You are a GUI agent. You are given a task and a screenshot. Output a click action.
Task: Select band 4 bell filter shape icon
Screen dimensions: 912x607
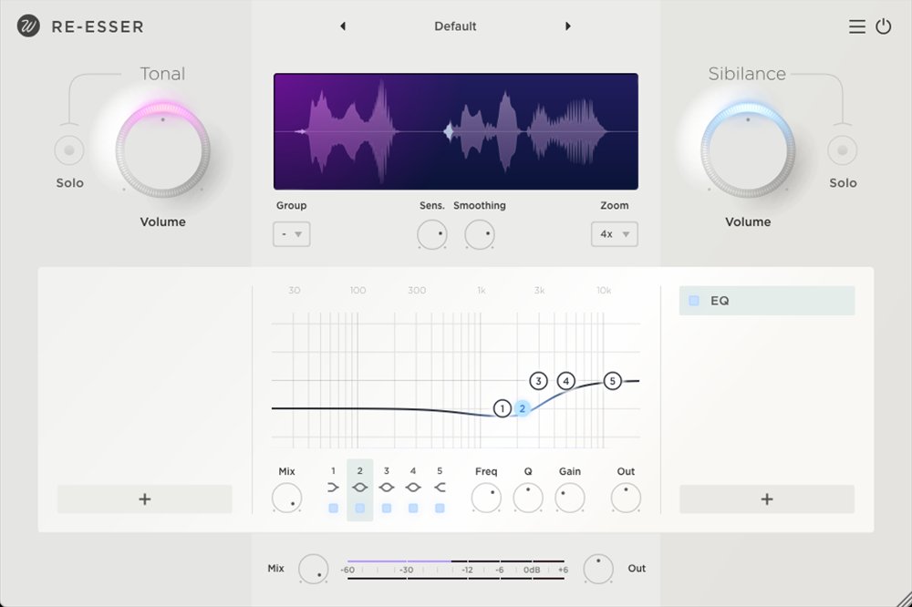(x=413, y=488)
